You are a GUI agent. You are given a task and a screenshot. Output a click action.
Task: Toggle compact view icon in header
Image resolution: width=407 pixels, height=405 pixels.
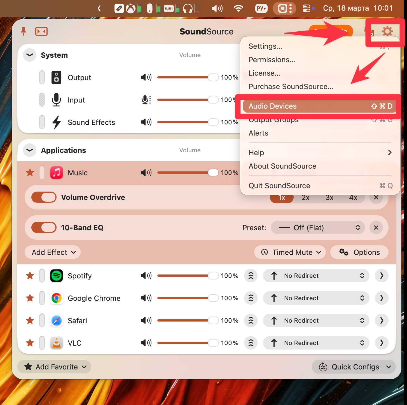pos(41,31)
